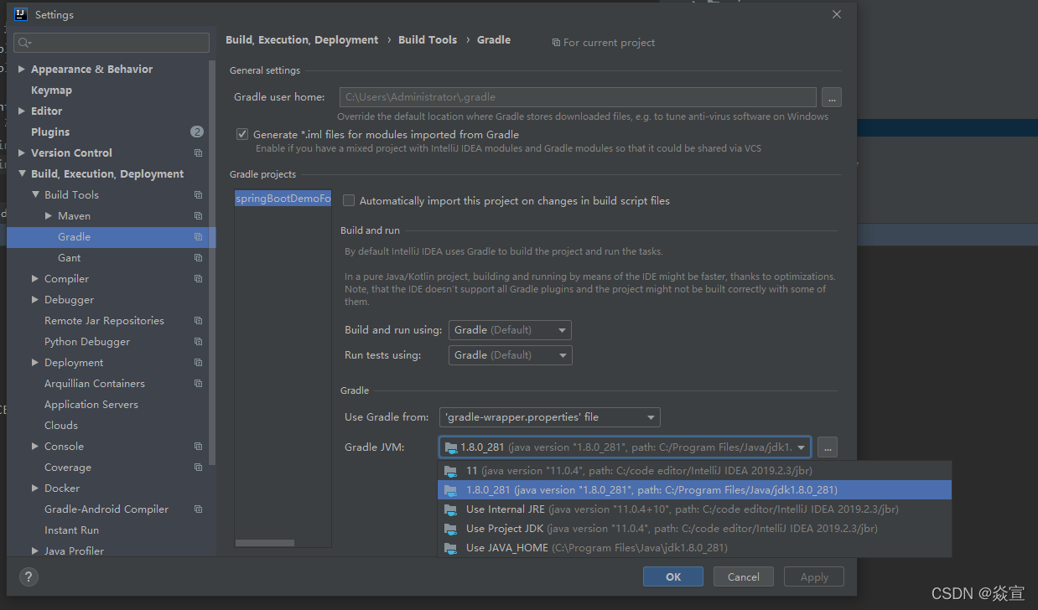Open the help question mark button
Viewport: 1038px width, 610px height.
(29, 577)
